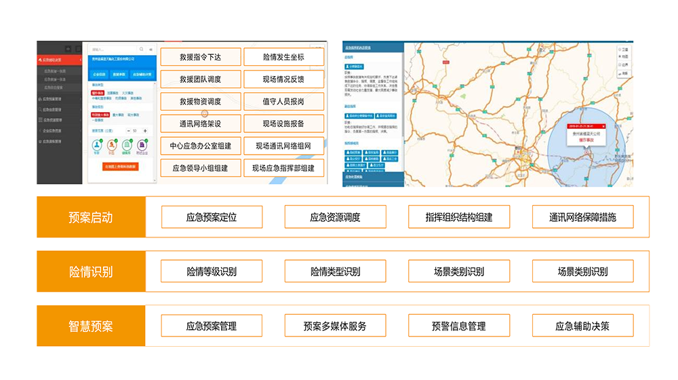Click the 救援指令下达 button

coord(200,57)
